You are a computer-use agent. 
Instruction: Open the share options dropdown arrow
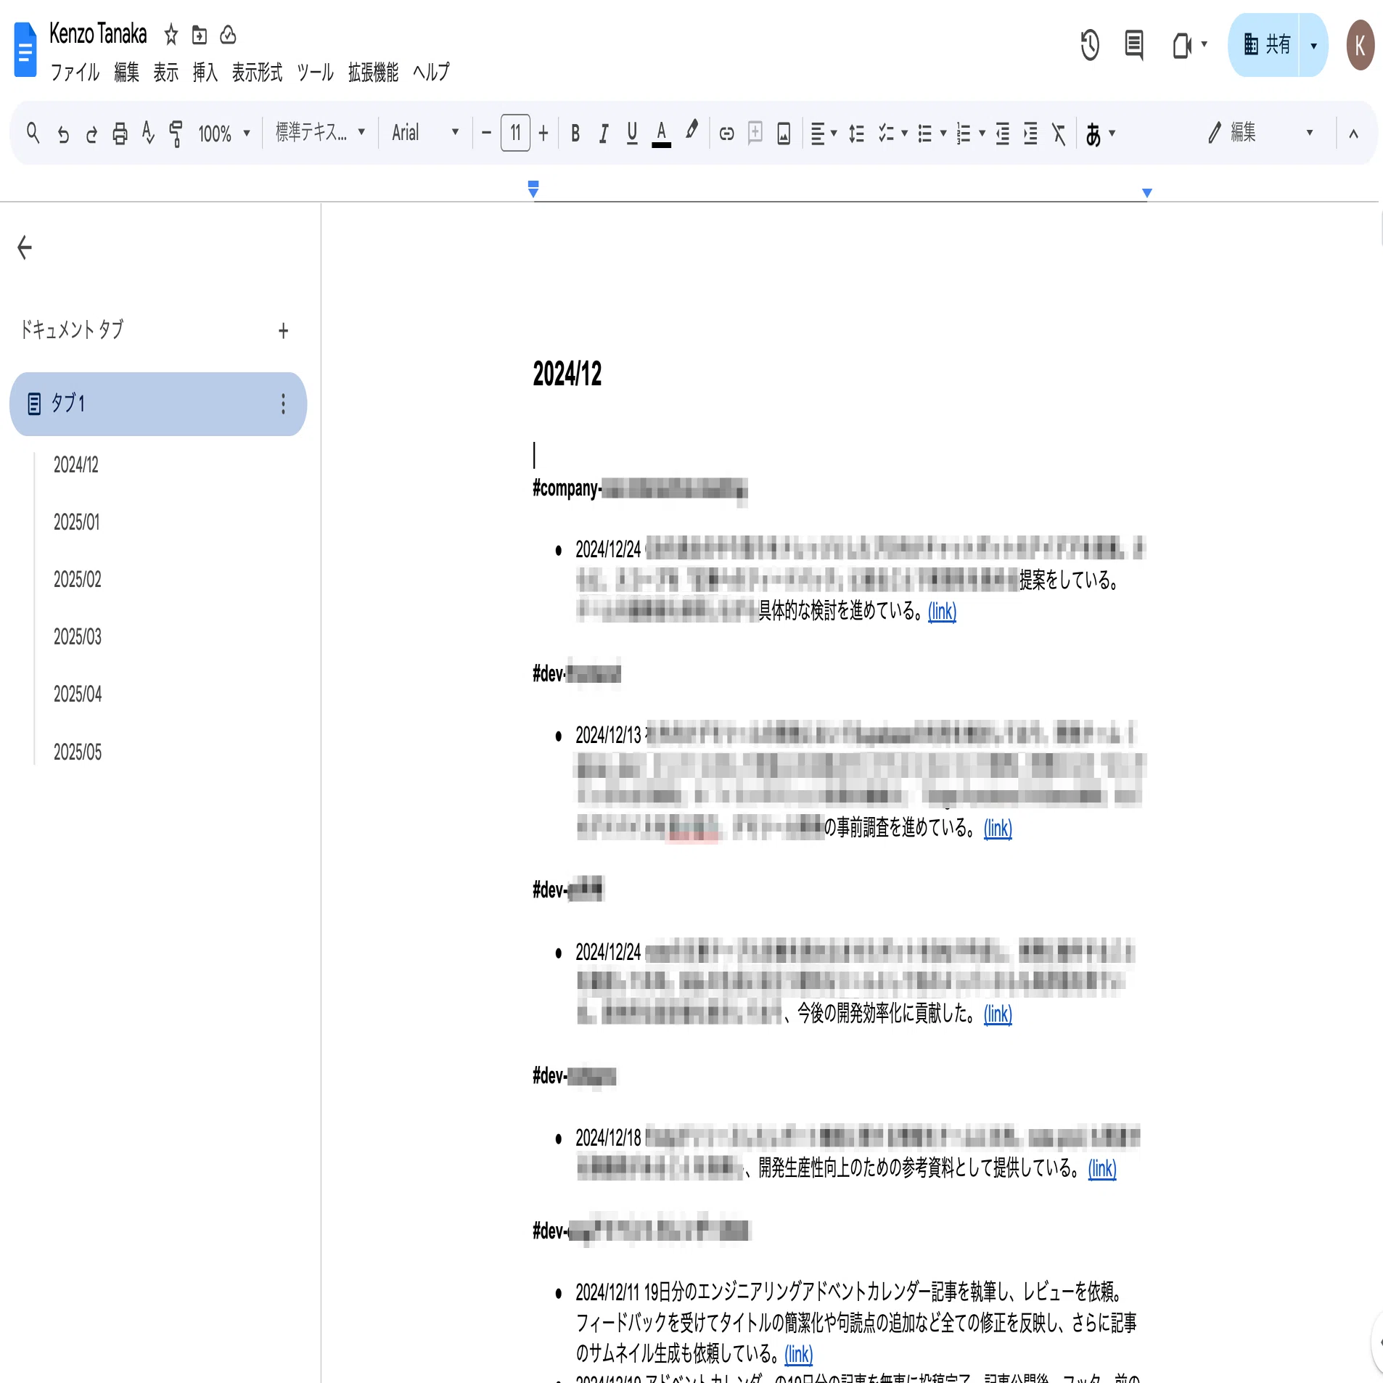click(1313, 45)
